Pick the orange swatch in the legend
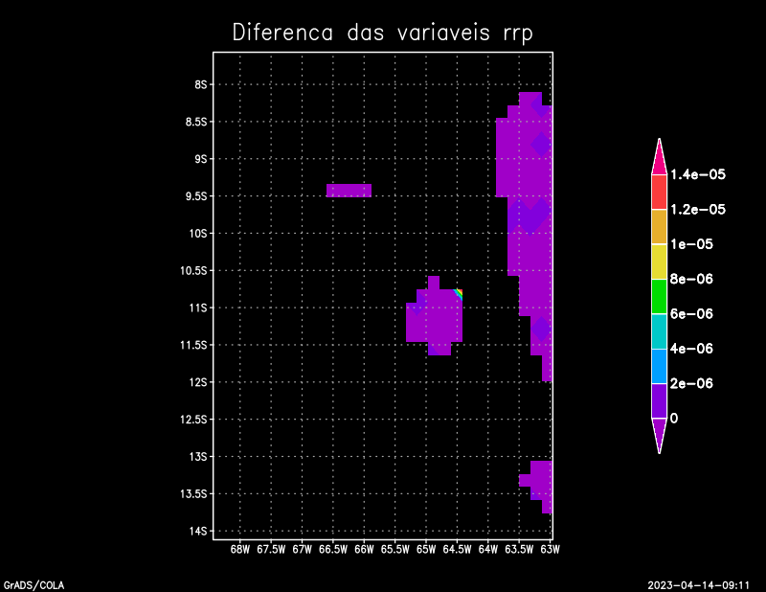Viewport: 766px width, 592px height. (x=659, y=226)
